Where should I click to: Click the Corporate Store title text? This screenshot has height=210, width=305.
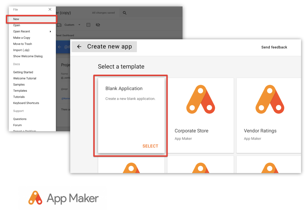[191, 131]
